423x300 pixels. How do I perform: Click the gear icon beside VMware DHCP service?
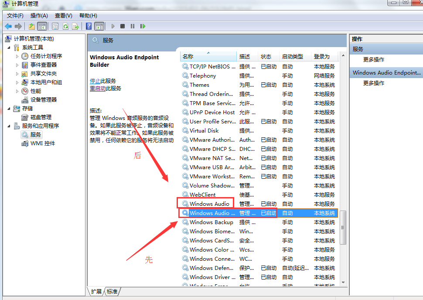[x=185, y=149]
